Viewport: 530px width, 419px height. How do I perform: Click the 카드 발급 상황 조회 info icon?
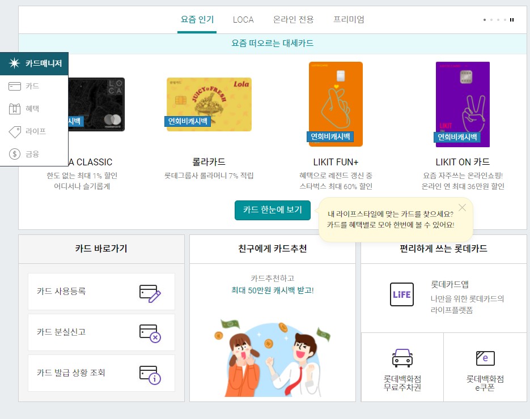coord(150,375)
